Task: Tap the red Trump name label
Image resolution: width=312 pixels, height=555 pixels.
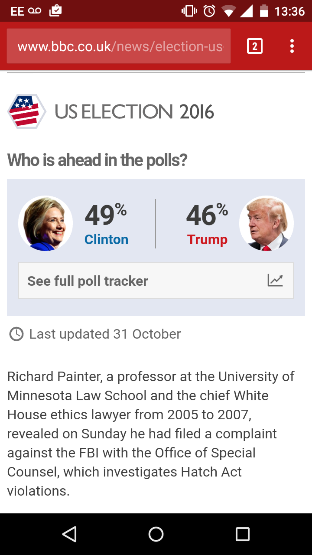Action: tap(207, 239)
